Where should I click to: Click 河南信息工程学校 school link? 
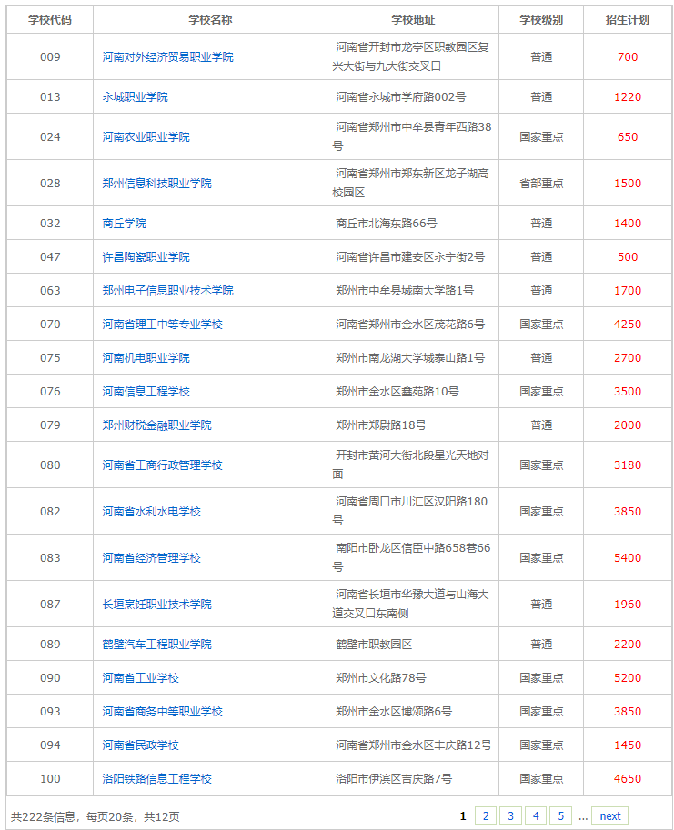click(x=146, y=391)
